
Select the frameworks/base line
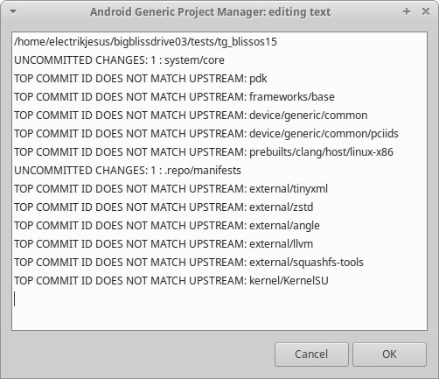pos(174,97)
